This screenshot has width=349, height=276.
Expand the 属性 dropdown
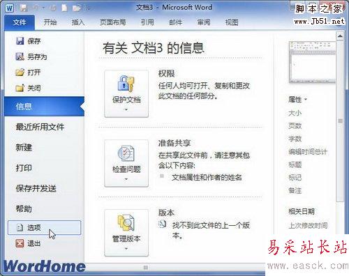click(298, 100)
